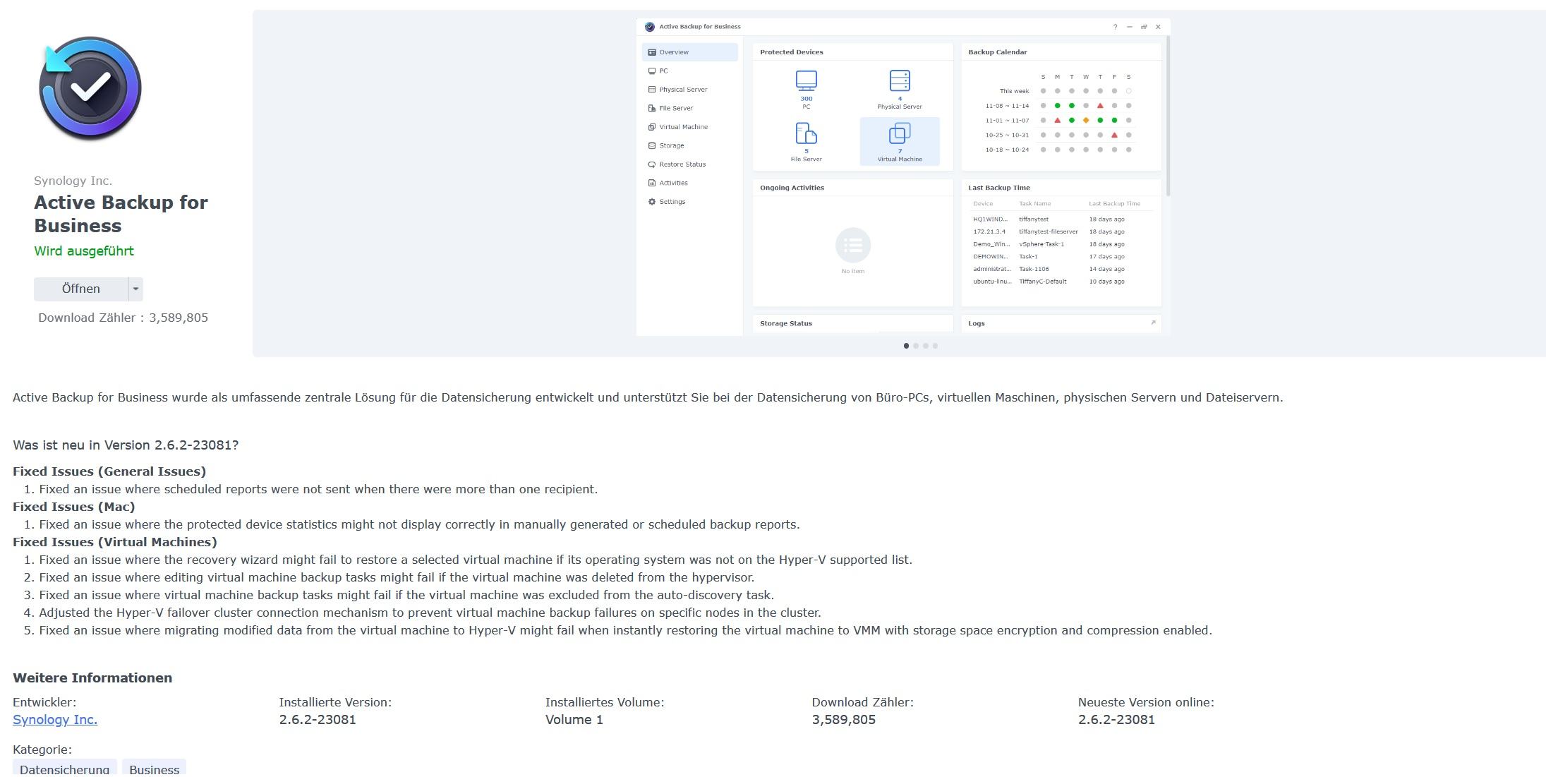Click the 'Weitere Informationen' heading
This screenshot has width=1546, height=777.
[x=92, y=677]
